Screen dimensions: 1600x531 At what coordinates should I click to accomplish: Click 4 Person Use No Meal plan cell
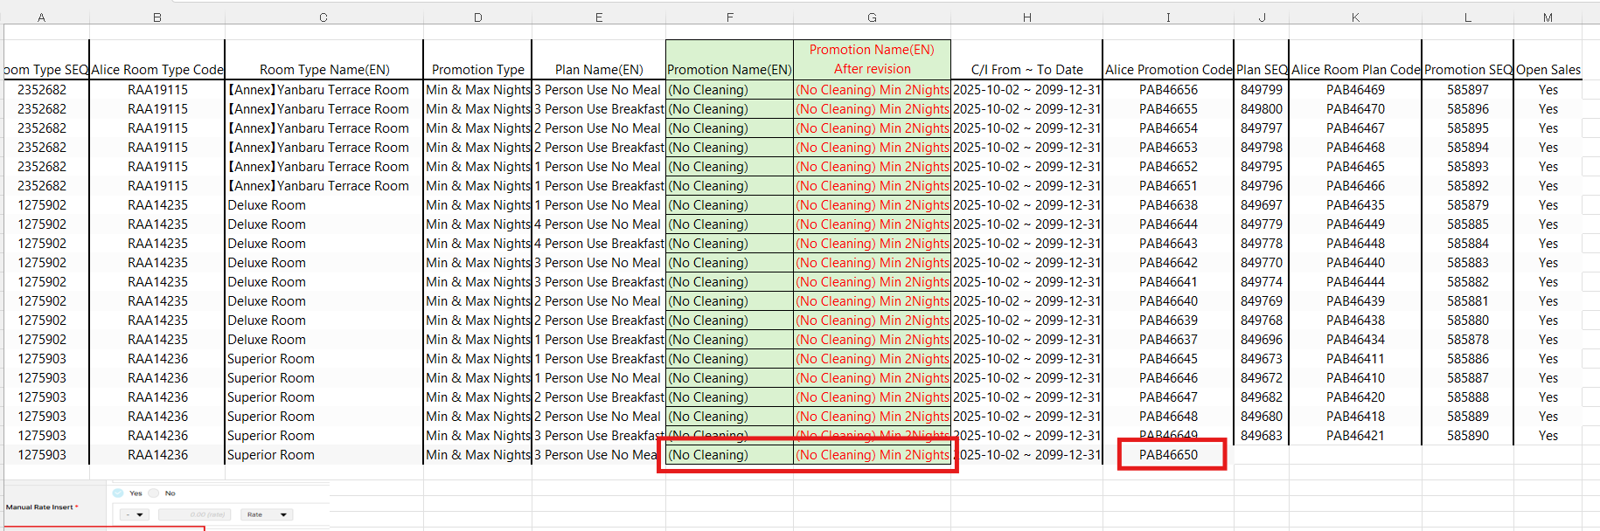point(599,224)
